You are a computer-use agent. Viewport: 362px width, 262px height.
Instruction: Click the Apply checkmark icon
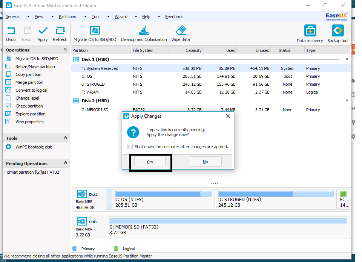tap(43, 30)
